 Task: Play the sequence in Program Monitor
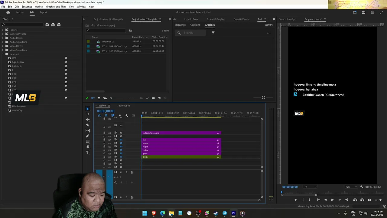332,200
